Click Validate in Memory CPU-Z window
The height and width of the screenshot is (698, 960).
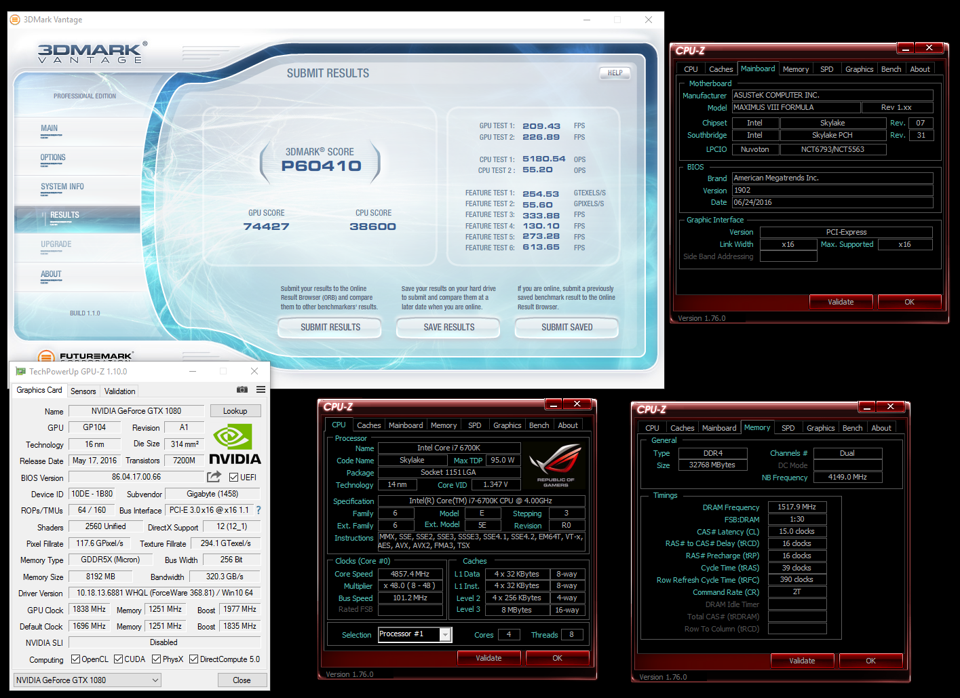(x=802, y=661)
